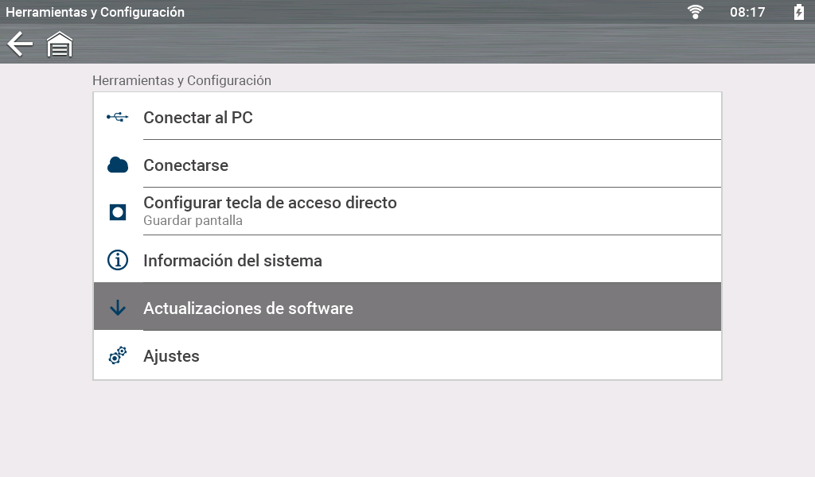Select the Conectarse menu entry
The width and height of the screenshot is (815, 477).
tap(185, 165)
